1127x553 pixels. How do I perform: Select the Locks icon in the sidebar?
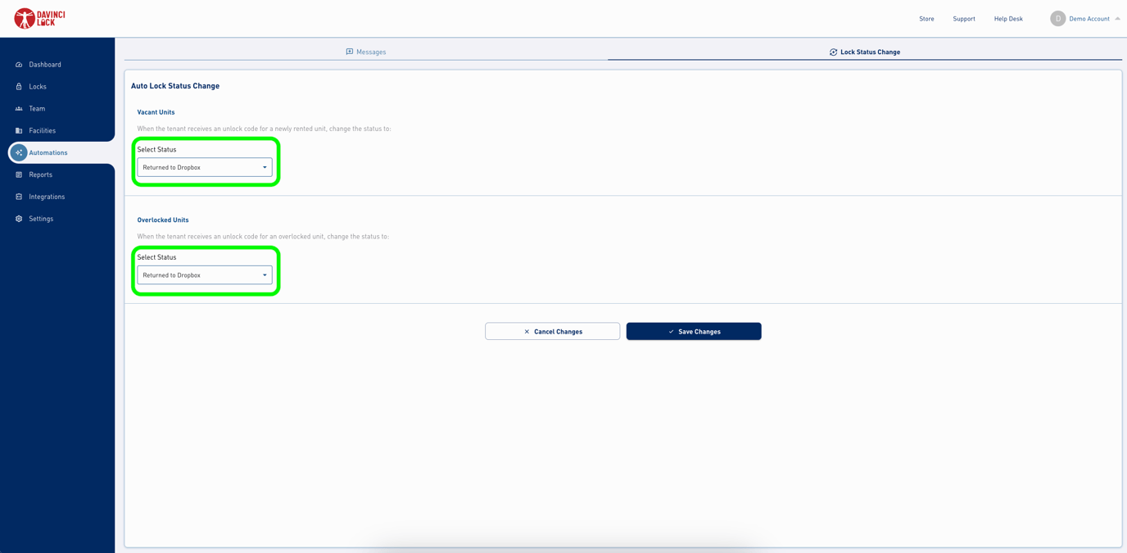tap(18, 86)
